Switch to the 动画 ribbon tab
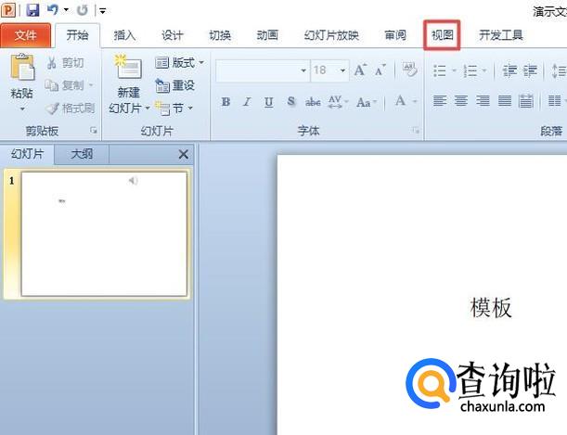Viewport: 567px width, 435px height. coord(267,35)
